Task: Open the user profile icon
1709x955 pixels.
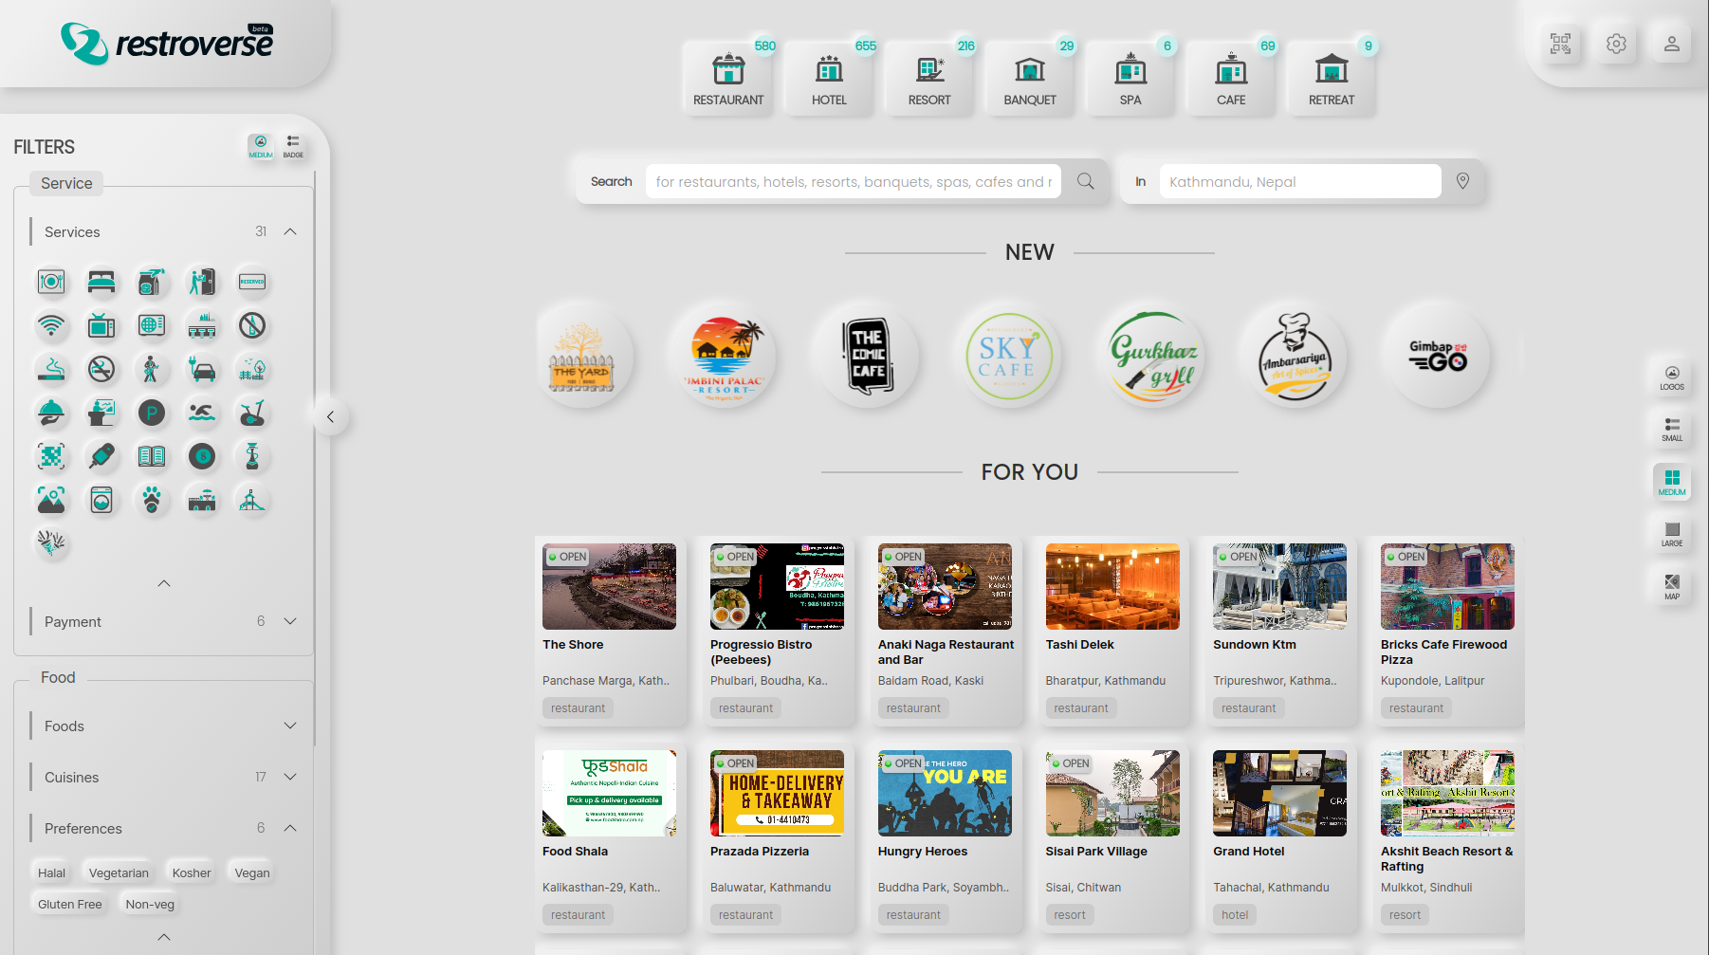Action: [x=1671, y=44]
